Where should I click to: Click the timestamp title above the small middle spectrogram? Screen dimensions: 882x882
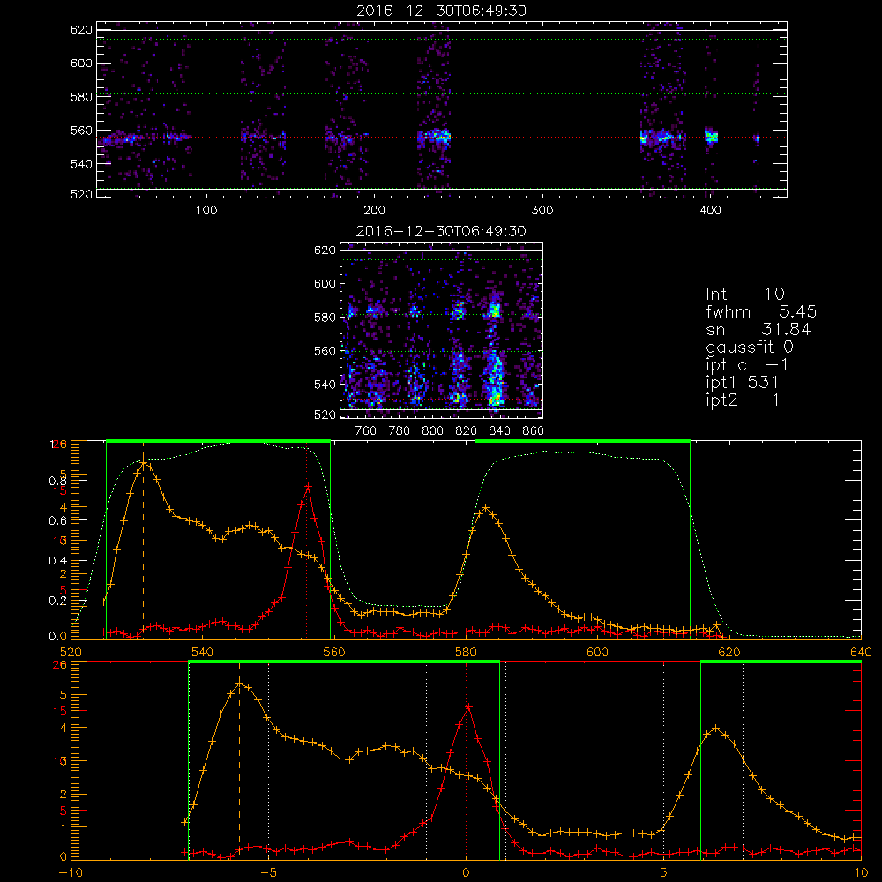442,231
